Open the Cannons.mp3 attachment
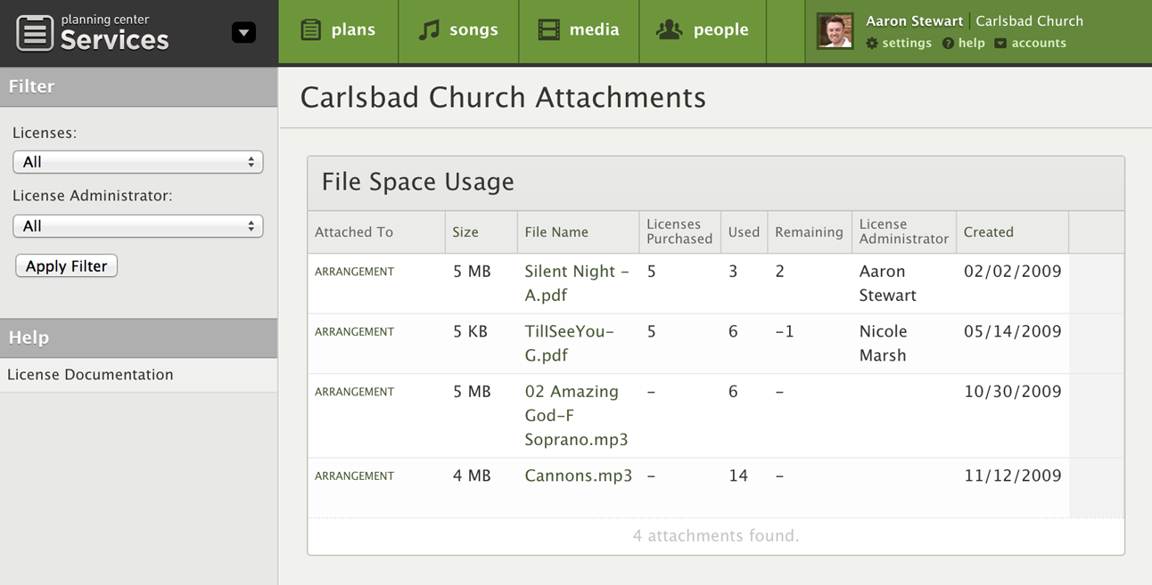The height and width of the screenshot is (585, 1152). (x=578, y=475)
